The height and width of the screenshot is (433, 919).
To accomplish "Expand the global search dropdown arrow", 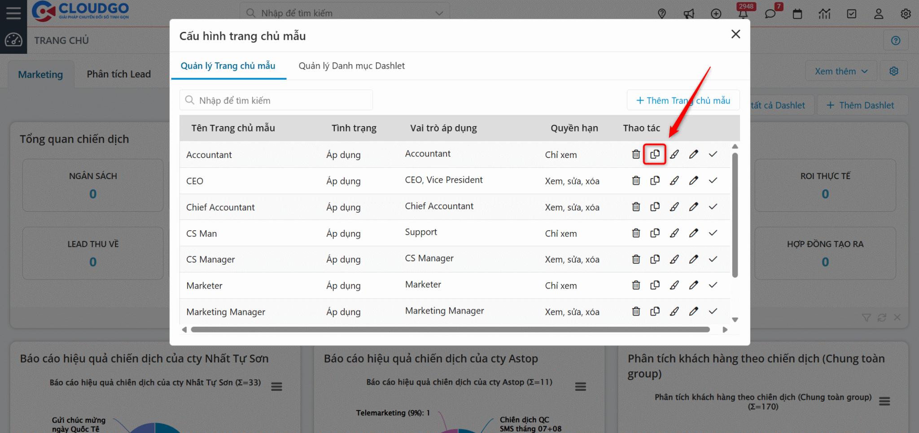I will 439,13.
